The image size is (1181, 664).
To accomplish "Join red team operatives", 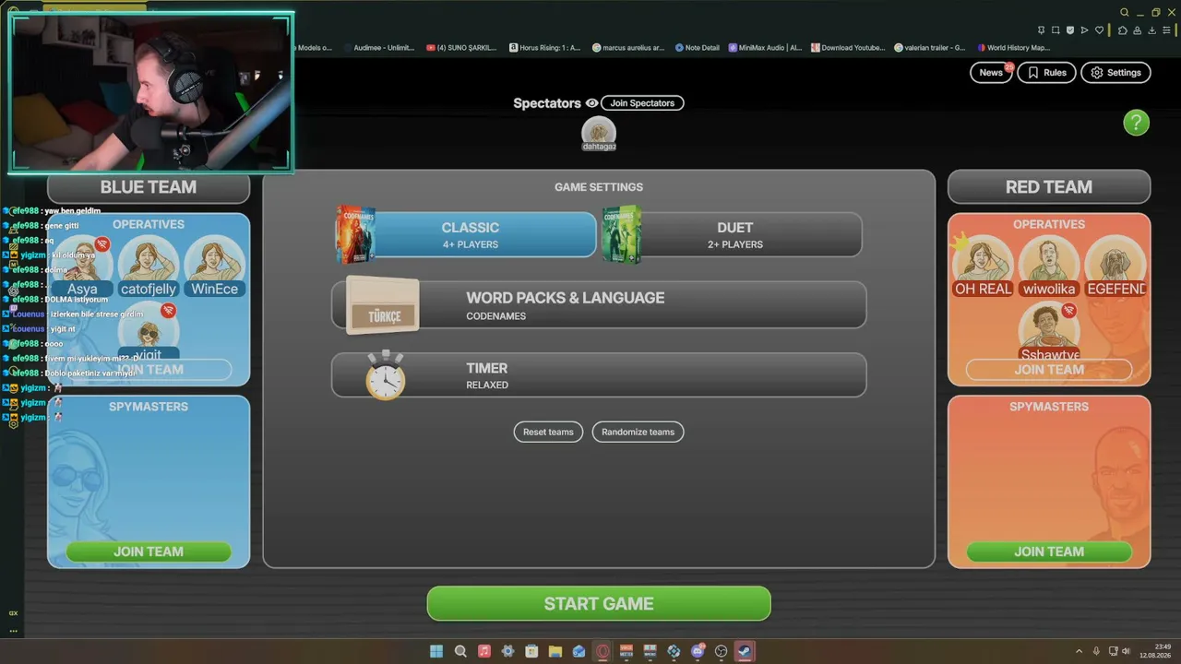I will point(1049,370).
